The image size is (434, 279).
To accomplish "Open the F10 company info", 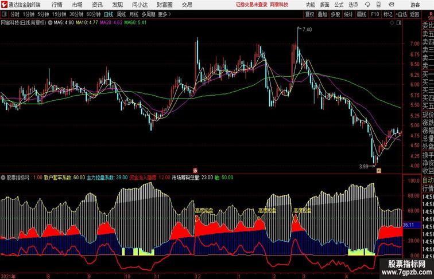I will click(375, 14).
